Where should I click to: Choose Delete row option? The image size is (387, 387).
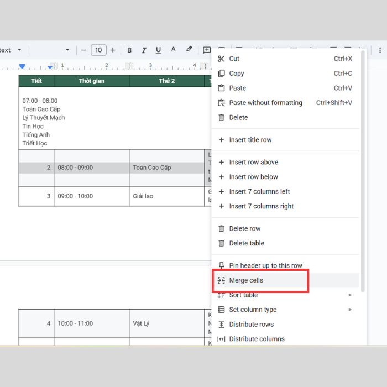click(x=285, y=228)
